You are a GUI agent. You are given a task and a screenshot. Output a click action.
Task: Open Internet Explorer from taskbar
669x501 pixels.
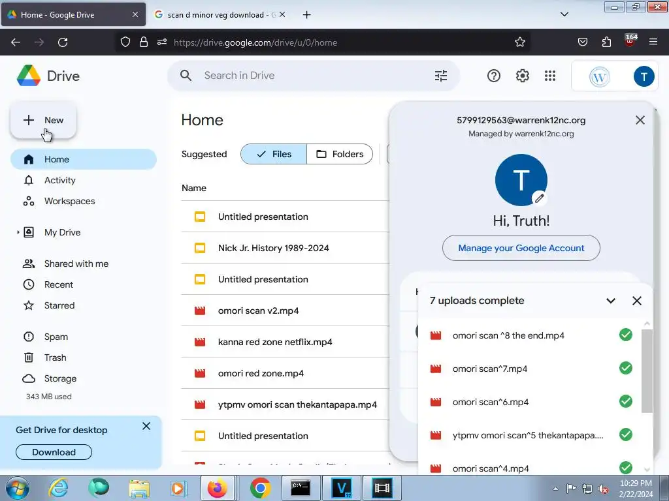tap(58, 488)
